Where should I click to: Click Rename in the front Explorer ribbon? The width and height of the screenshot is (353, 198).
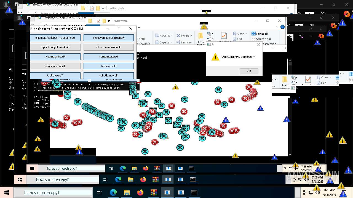click(x=184, y=42)
